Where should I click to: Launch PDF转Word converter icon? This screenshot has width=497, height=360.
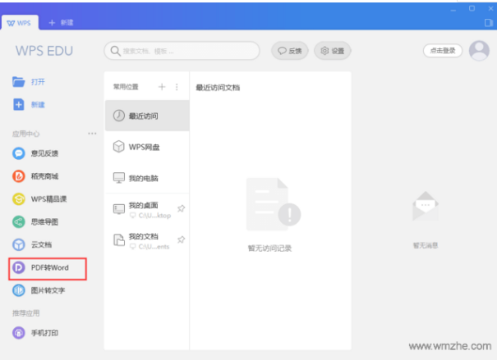coord(18,267)
